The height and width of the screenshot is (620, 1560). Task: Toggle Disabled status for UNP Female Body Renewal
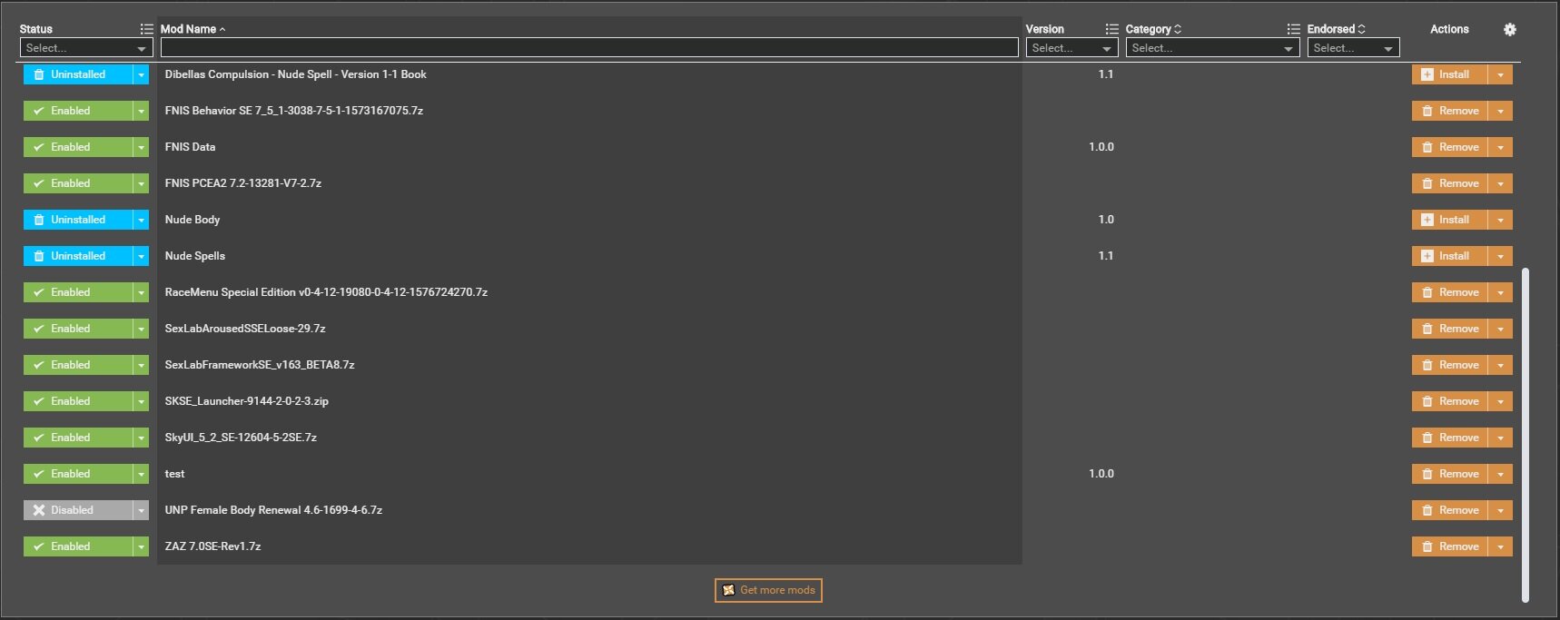(78, 510)
